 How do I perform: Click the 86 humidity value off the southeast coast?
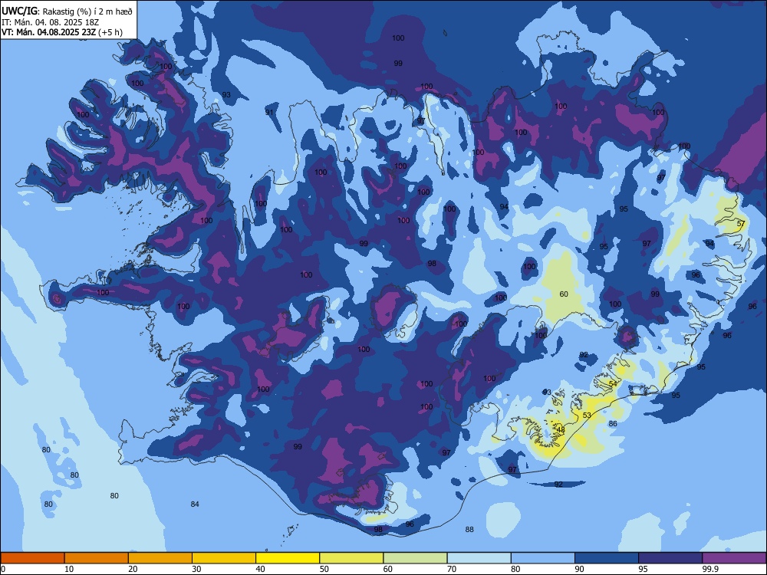613,424
